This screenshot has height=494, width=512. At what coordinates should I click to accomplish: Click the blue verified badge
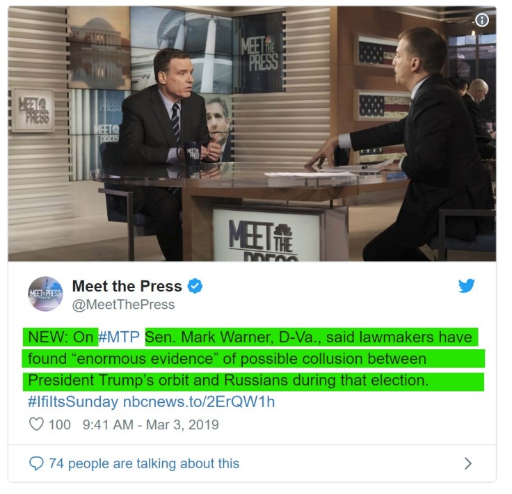coord(195,286)
